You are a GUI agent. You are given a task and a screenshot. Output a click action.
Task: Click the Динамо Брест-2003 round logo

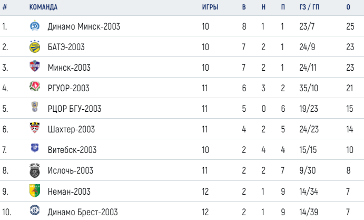[35, 210]
